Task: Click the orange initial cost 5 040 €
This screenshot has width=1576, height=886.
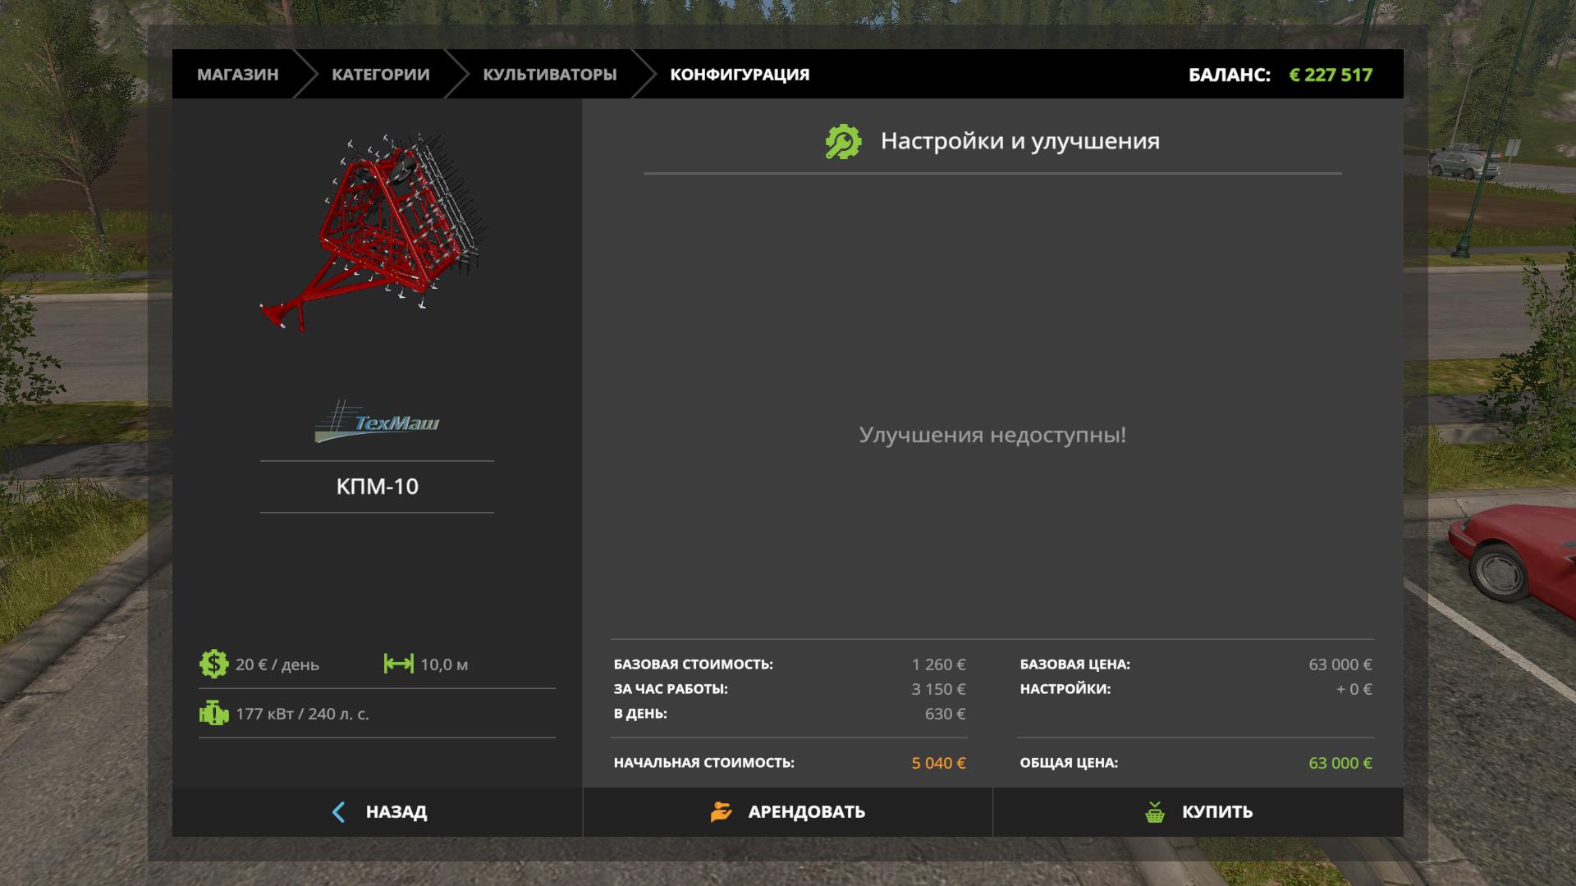Action: tap(938, 763)
